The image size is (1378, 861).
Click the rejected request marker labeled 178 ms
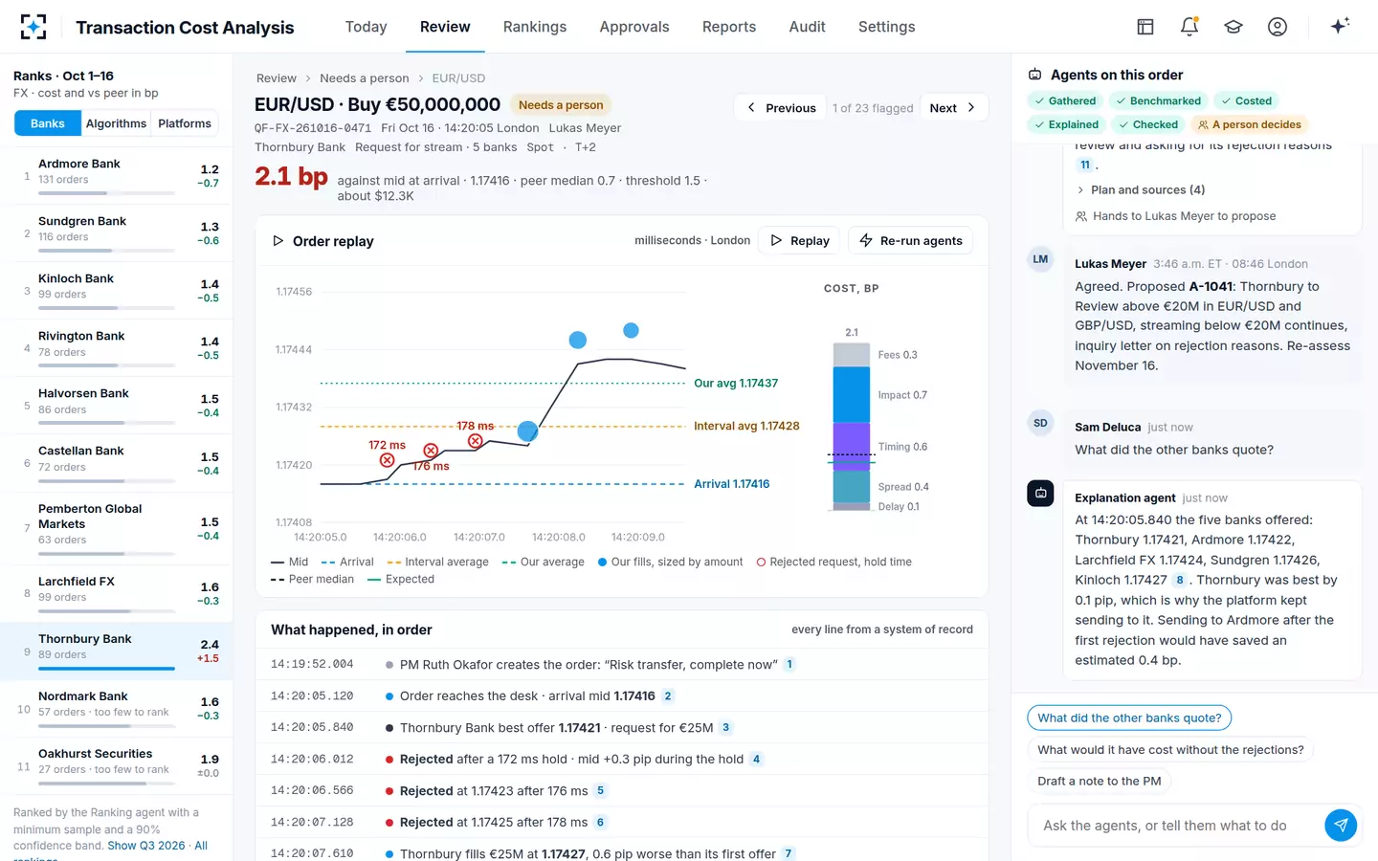475,441
